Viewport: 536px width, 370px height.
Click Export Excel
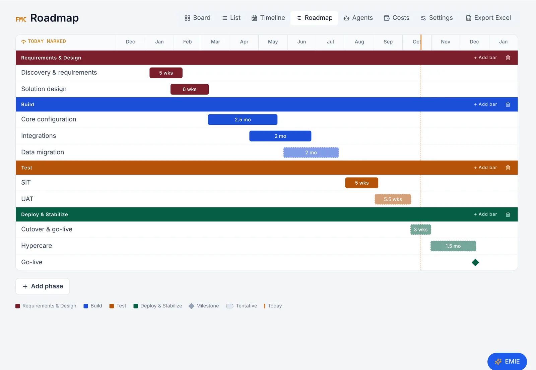(488, 18)
